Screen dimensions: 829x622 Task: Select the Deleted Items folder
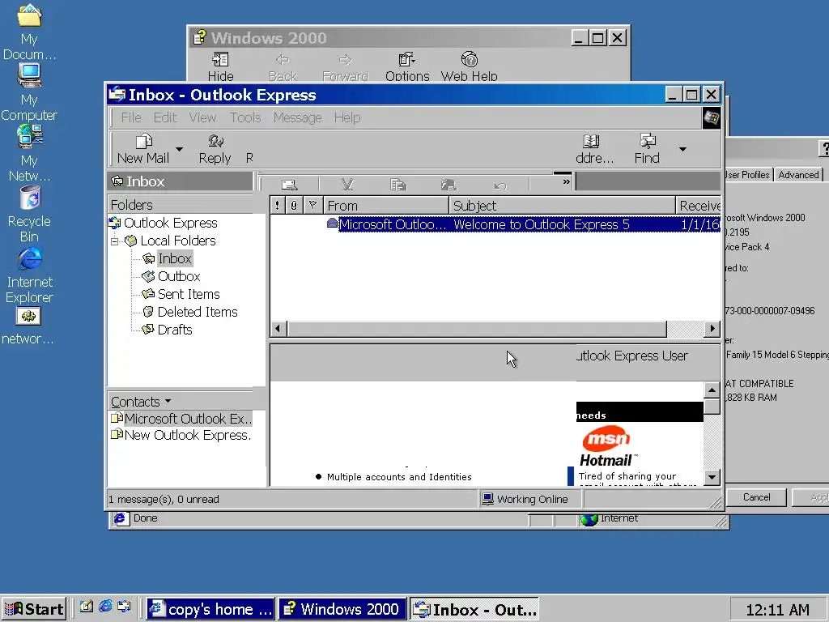pos(198,312)
